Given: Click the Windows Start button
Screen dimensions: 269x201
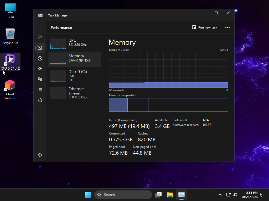Looking at the screenshot, I should point(88,195).
